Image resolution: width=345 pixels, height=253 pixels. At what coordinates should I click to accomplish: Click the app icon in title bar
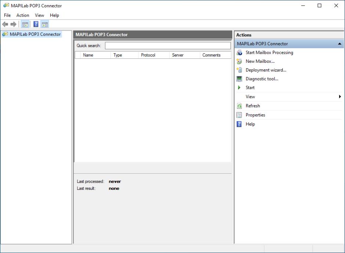pyautogui.click(x=6, y=6)
